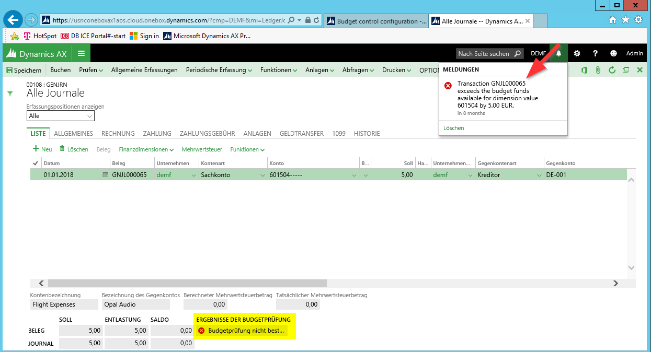Image resolution: width=651 pixels, height=352 pixels.
Task: Open the Kontenart Sachkonto dropdown
Action: [262, 175]
